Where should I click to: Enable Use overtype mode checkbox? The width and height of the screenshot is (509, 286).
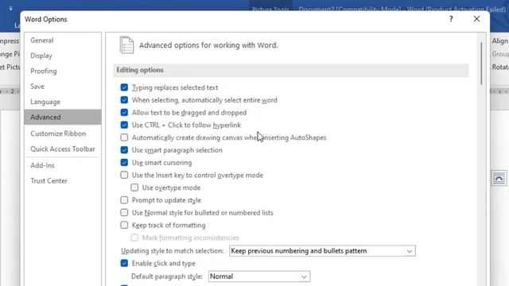[134, 187]
